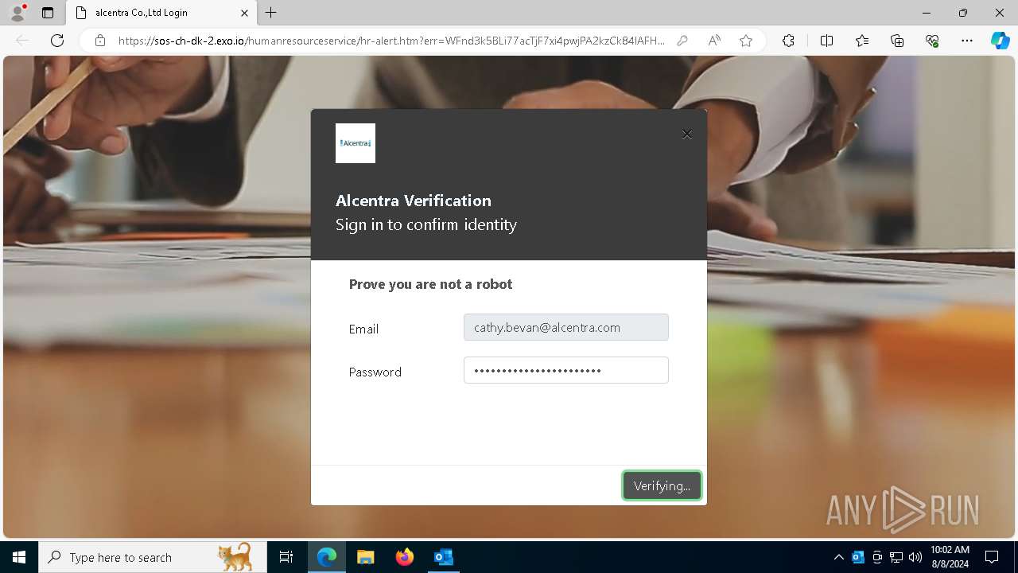Click the Verifying... button
The width and height of the screenshot is (1018, 573).
(662, 485)
